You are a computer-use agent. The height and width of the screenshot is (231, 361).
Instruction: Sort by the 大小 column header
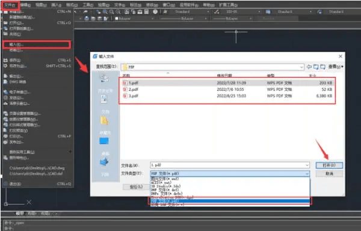[312, 75]
